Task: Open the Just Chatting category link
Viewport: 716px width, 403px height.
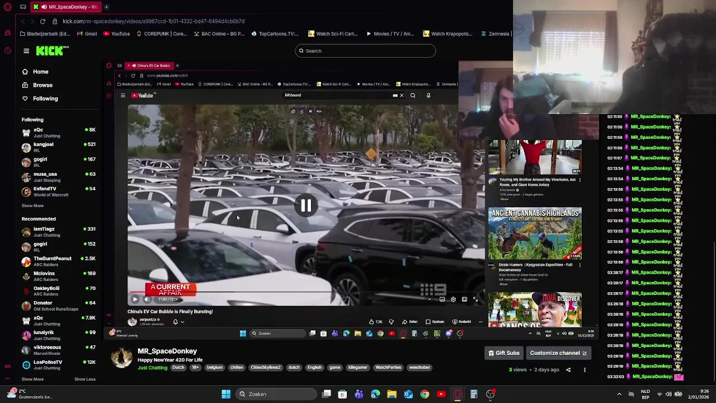Action: click(x=153, y=368)
